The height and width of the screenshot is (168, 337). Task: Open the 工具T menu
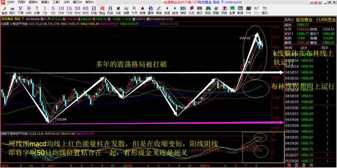(56, 2)
